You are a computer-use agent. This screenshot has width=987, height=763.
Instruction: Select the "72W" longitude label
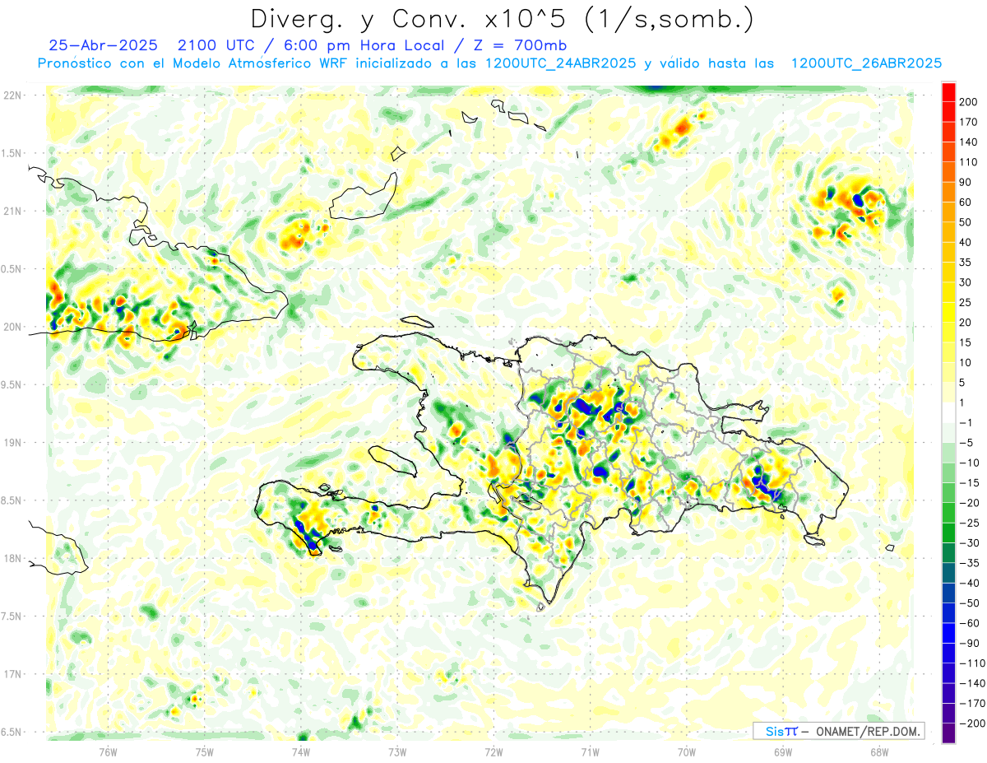(493, 751)
